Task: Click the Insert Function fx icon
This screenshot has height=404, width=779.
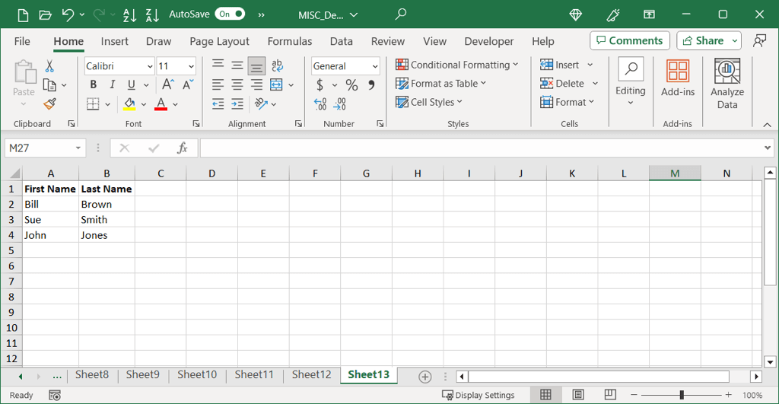Action: 183,148
